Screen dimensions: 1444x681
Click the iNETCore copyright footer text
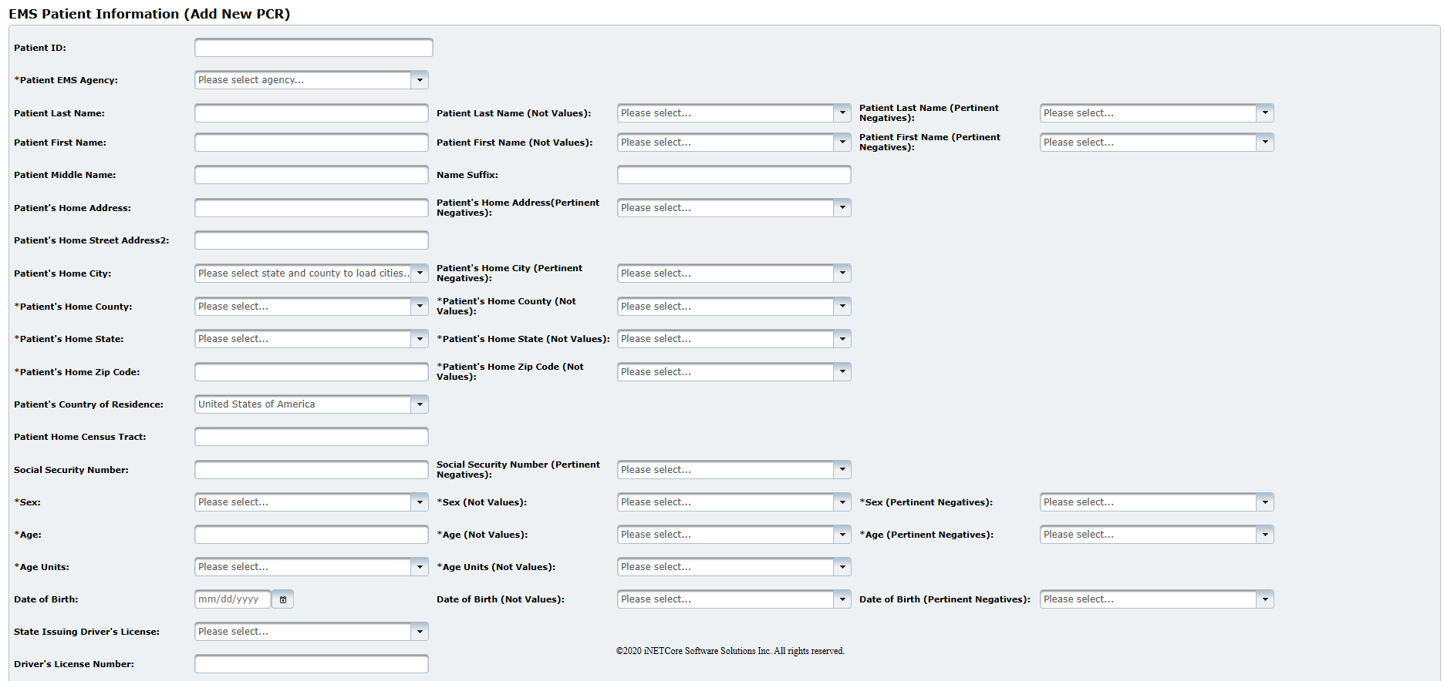pos(730,651)
